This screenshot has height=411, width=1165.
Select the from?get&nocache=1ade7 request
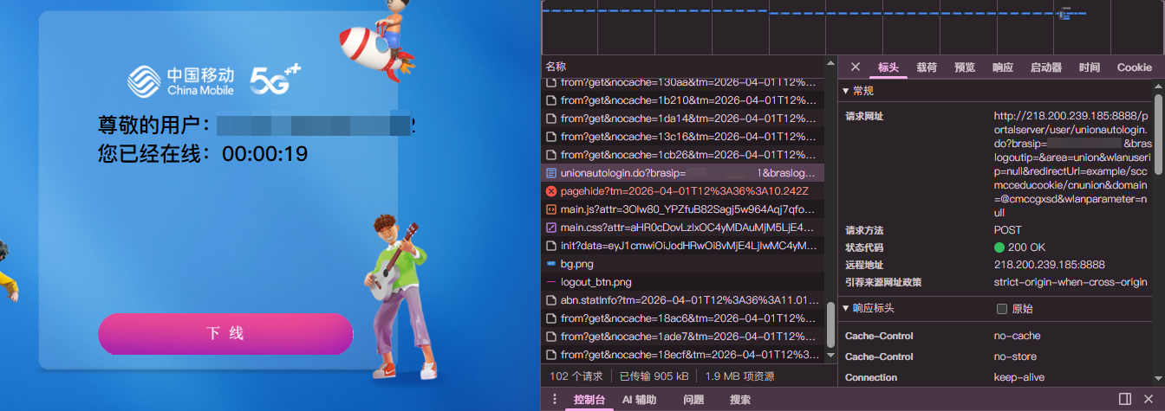click(x=685, y=337)
